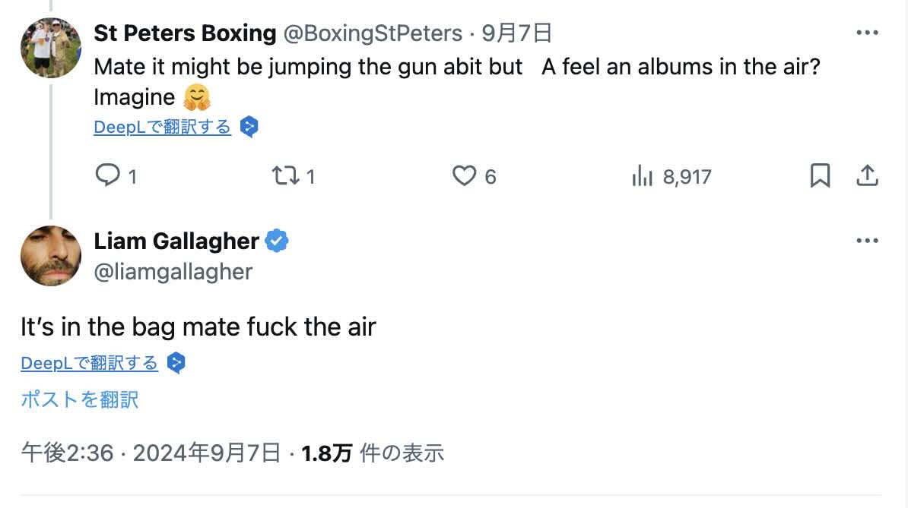
Task: Open more options menu on Liam Gallagher post
Action: 867,241
